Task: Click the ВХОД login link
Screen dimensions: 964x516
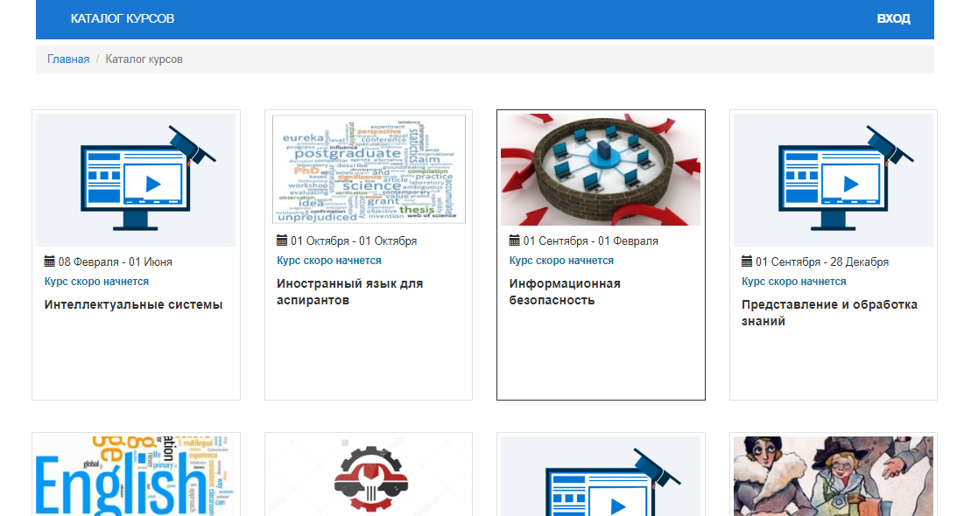Action: tap(893, 18)
